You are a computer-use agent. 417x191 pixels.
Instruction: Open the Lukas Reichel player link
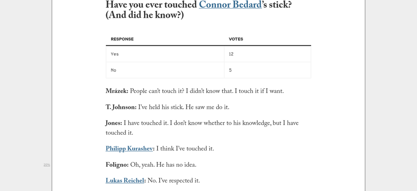125,181
